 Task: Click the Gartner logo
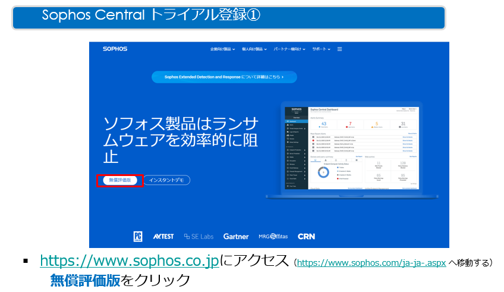[236, 237]
